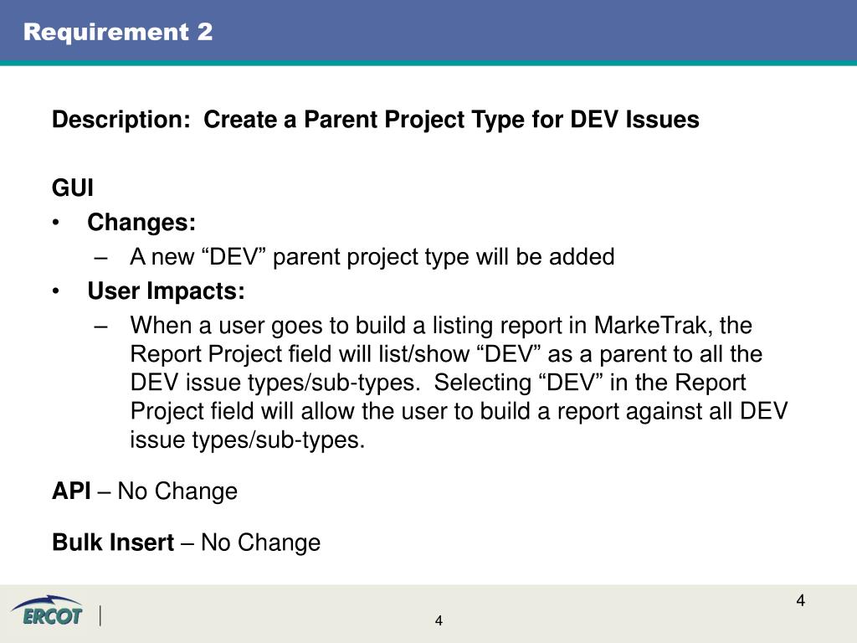Select the GUI section heading
This screenshot has width=857, height=643.
[73, 188]
